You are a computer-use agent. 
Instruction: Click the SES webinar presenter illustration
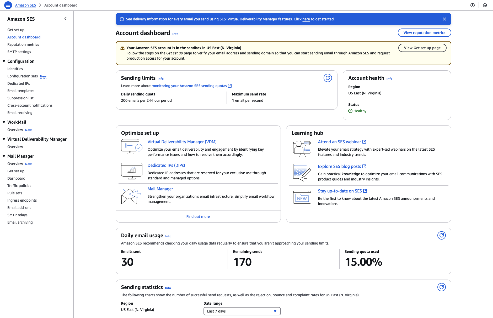tap(302, 149)
